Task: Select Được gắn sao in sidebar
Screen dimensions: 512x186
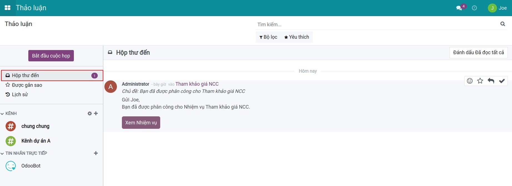Action: [x=27, y=85]
